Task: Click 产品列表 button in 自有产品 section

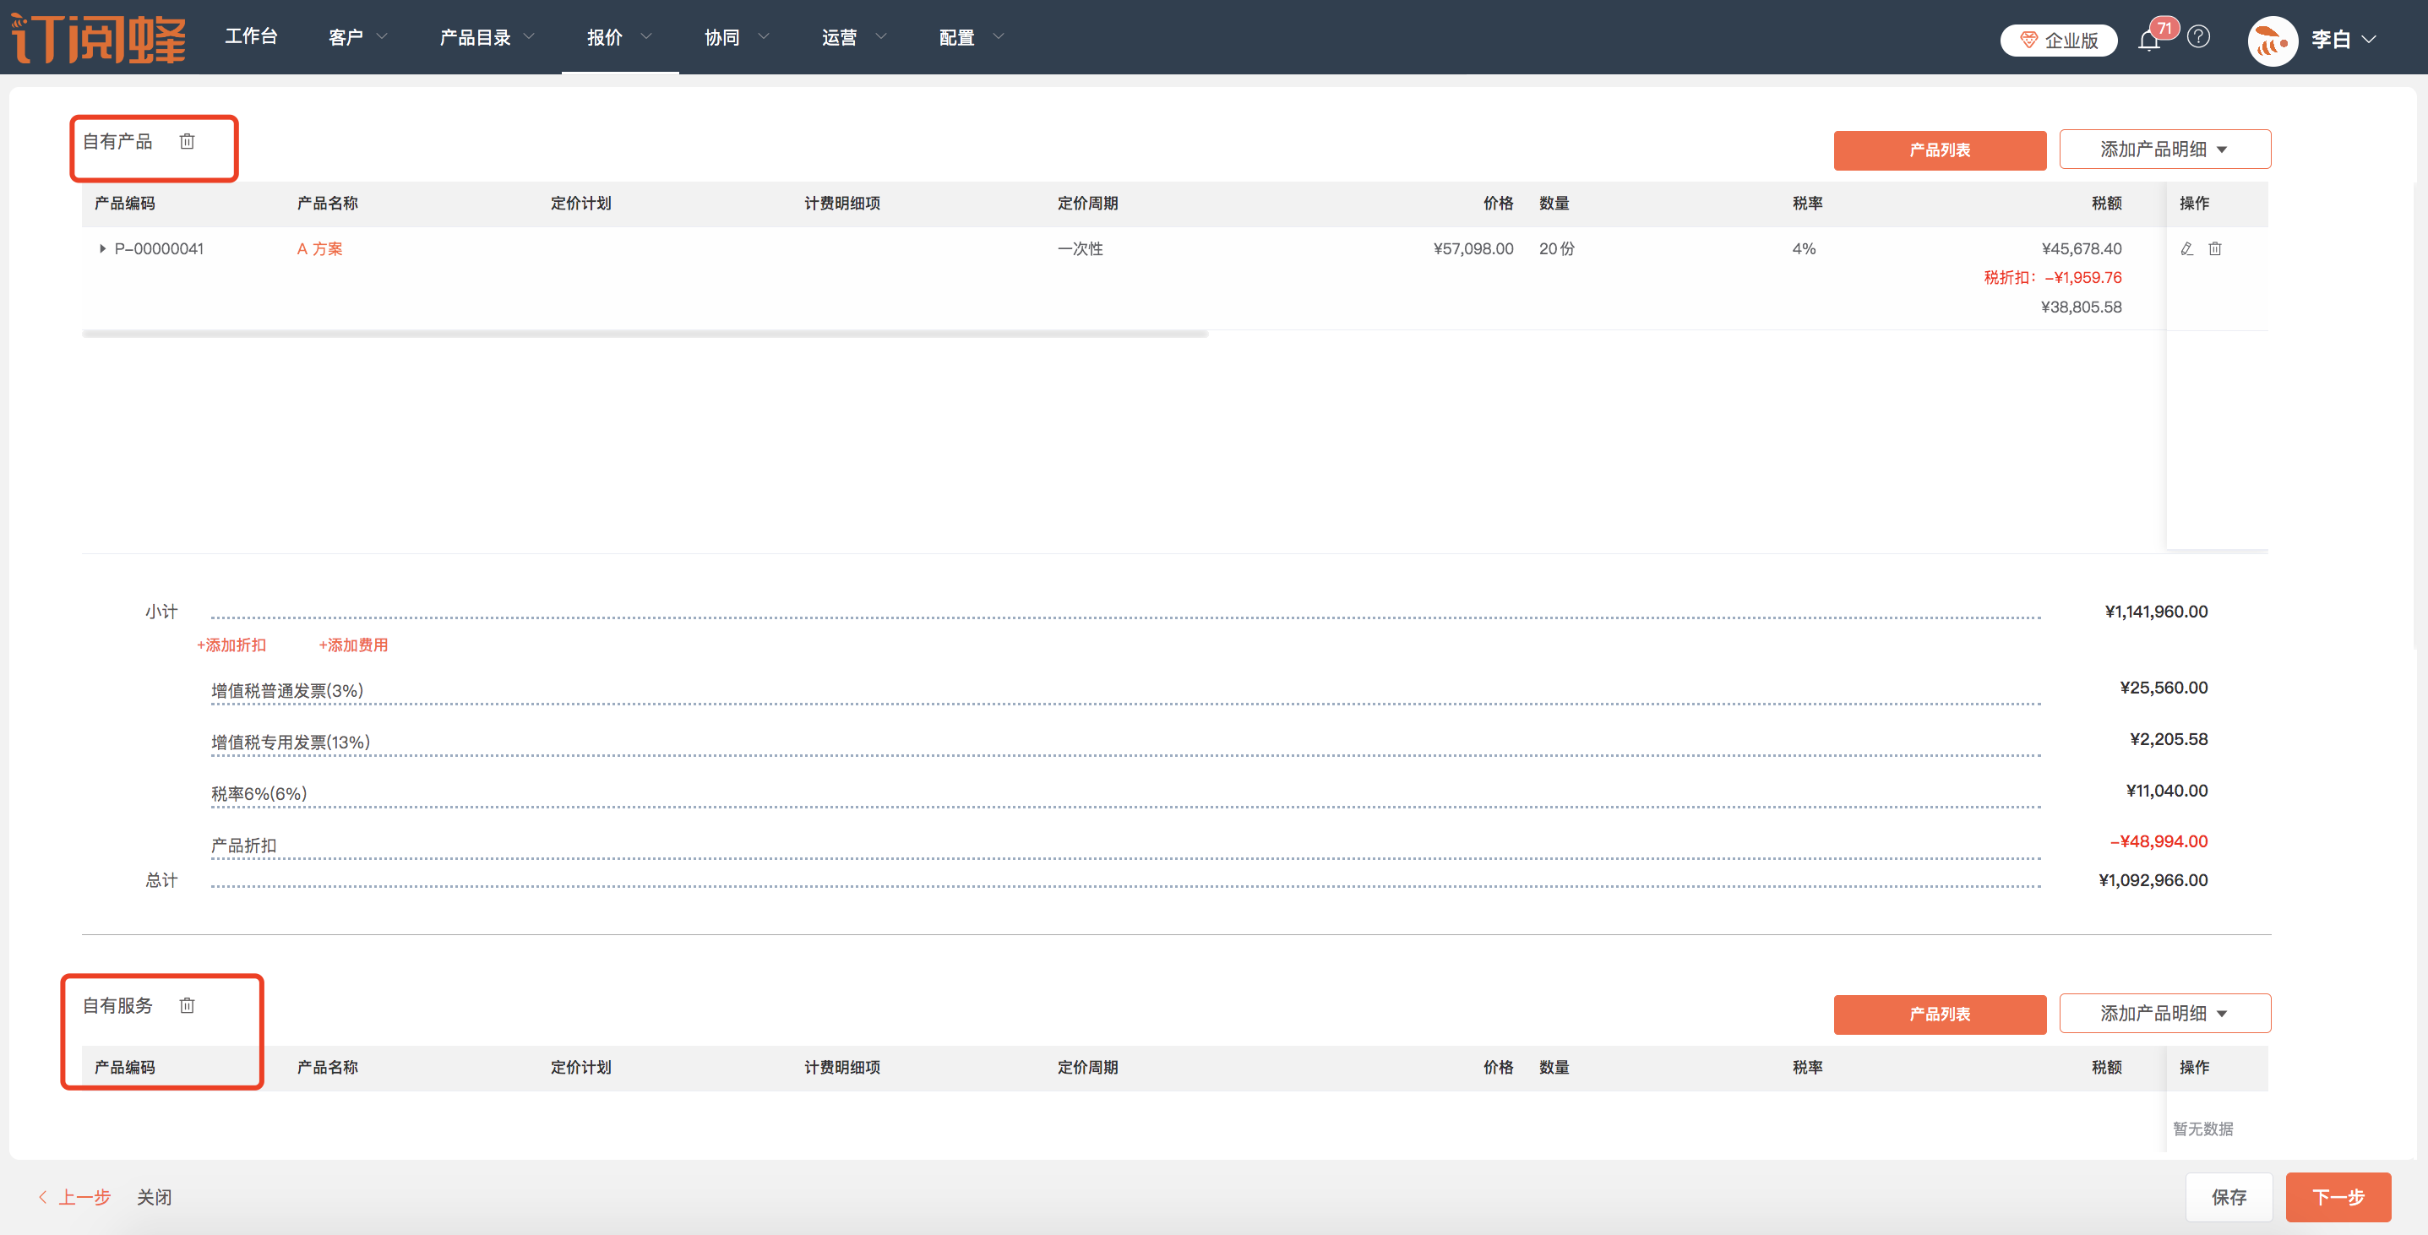Action: click(1939, 150)
